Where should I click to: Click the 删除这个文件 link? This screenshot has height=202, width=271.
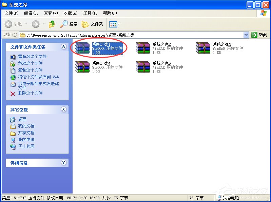30,93
